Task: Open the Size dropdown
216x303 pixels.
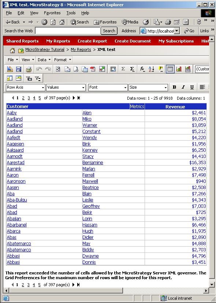Action: point(148,88)
